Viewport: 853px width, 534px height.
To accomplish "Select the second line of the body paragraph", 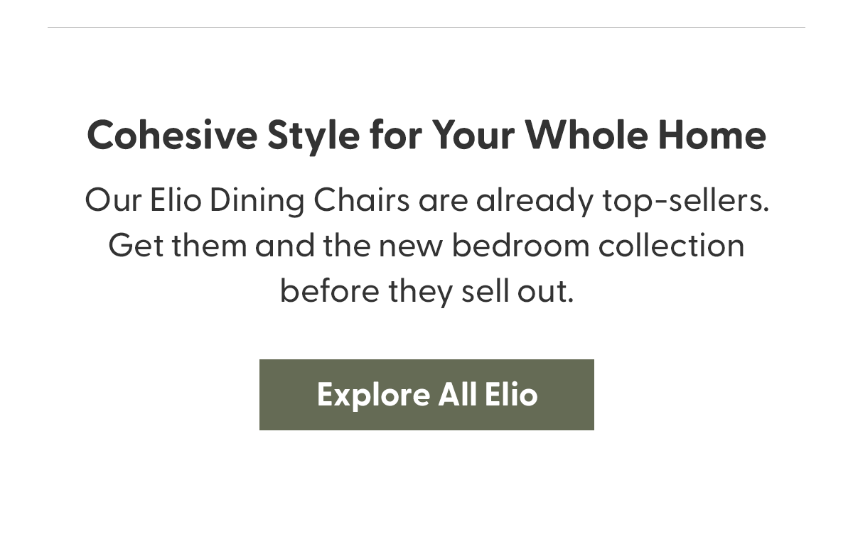I will (426, 245).
